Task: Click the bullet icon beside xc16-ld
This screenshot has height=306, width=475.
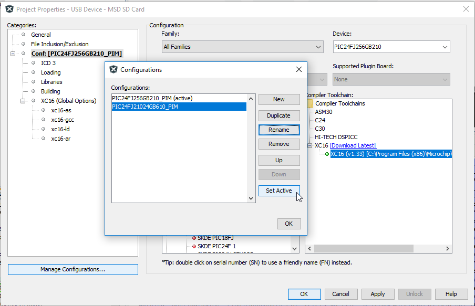Action: 43,129
